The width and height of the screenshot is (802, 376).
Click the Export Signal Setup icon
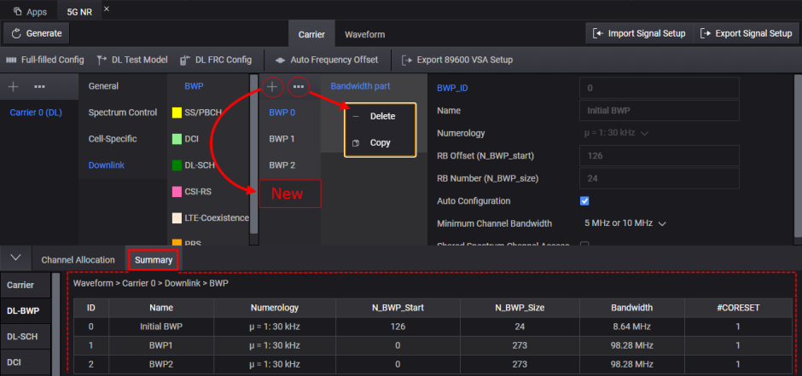click(x=706, y=34)
